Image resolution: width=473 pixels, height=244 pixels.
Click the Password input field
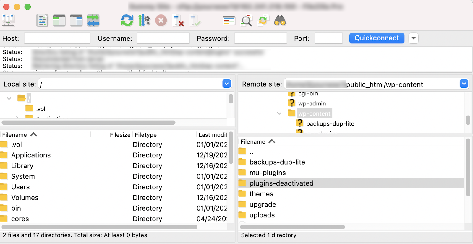point(261,38)
